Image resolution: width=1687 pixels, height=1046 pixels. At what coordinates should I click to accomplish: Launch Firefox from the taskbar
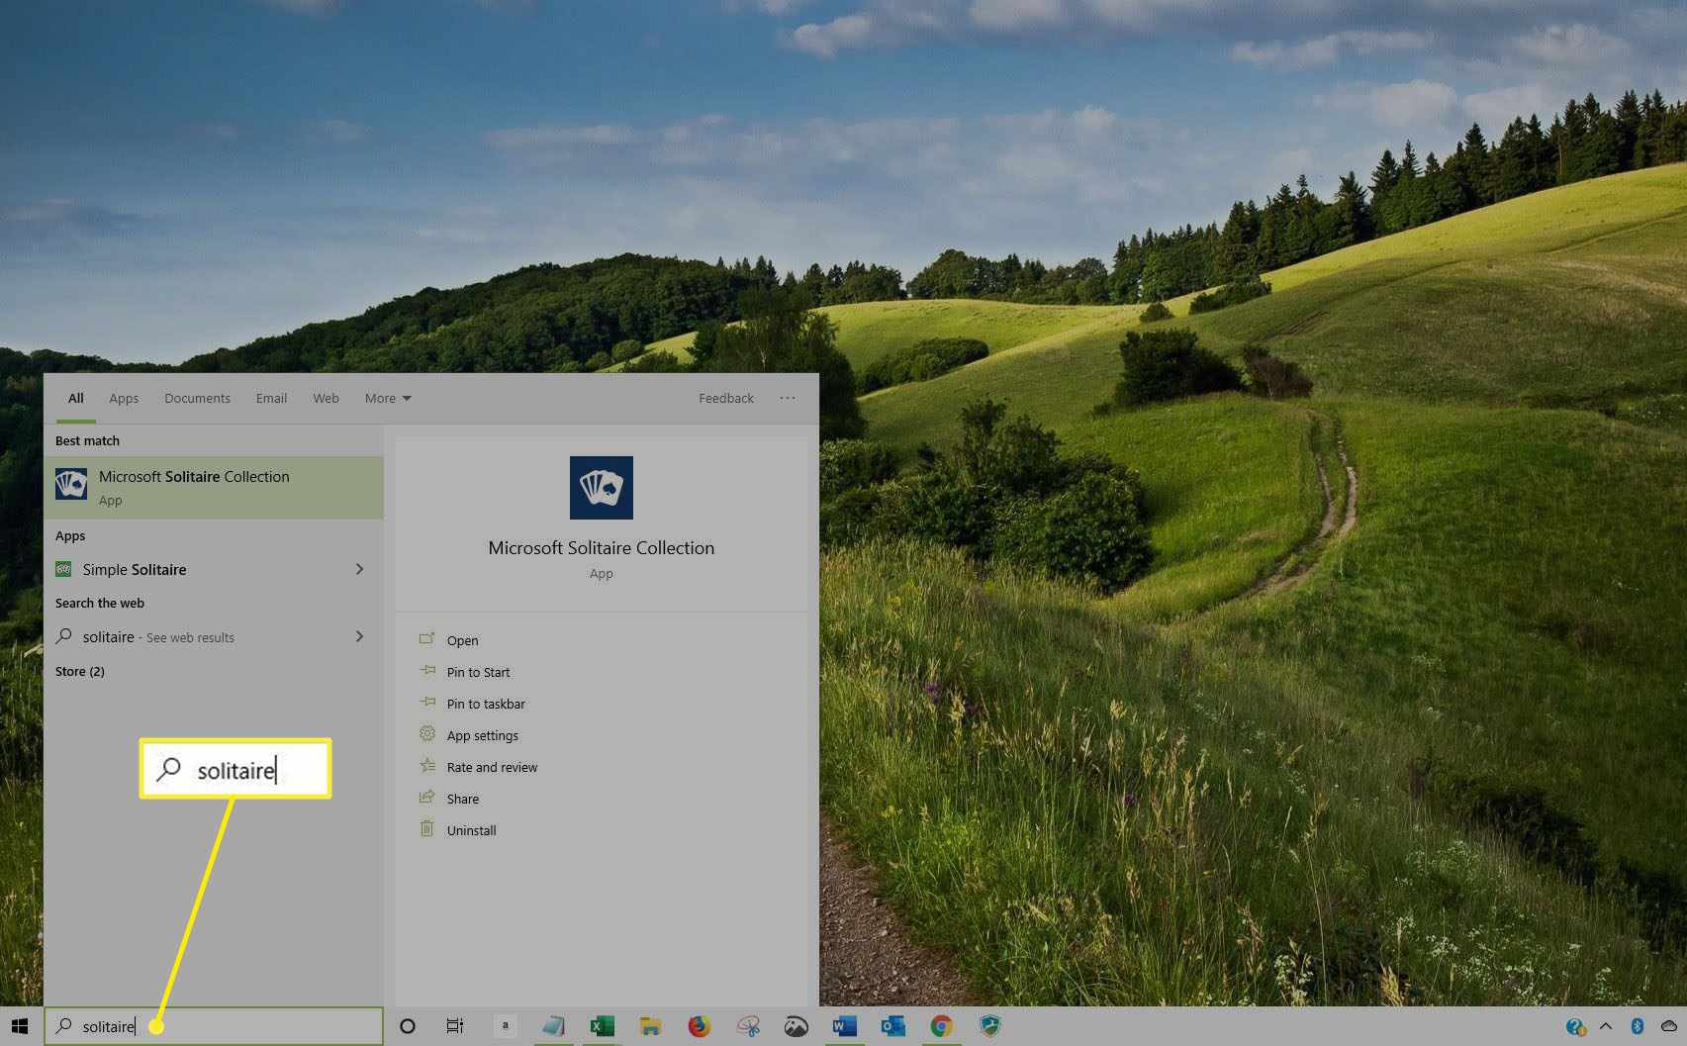click(x=699, y=1026)
